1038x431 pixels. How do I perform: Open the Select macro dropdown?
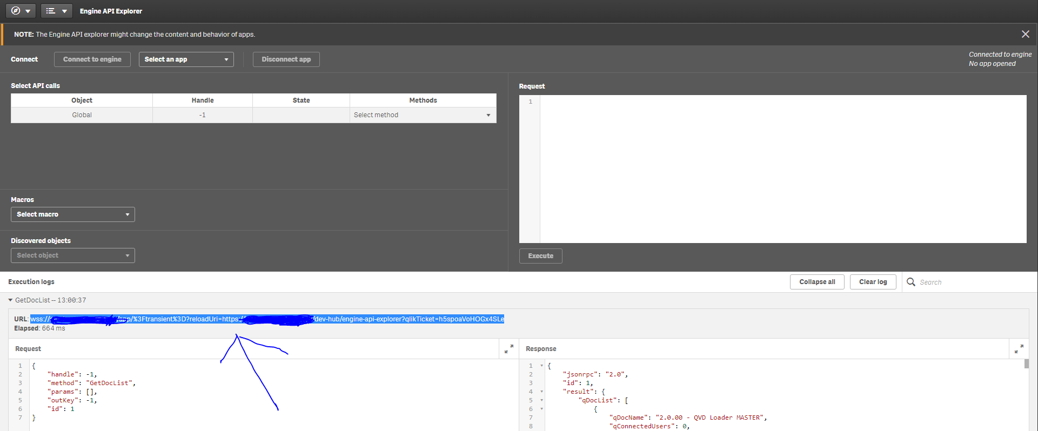click(x=73, y=214)
